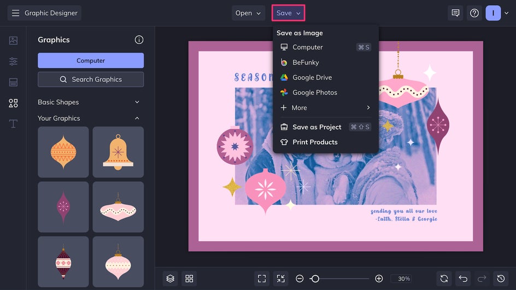Open the feedback chat icon
Image resolution: width=516 pixels, height=290 pixels.
(455, 13)
